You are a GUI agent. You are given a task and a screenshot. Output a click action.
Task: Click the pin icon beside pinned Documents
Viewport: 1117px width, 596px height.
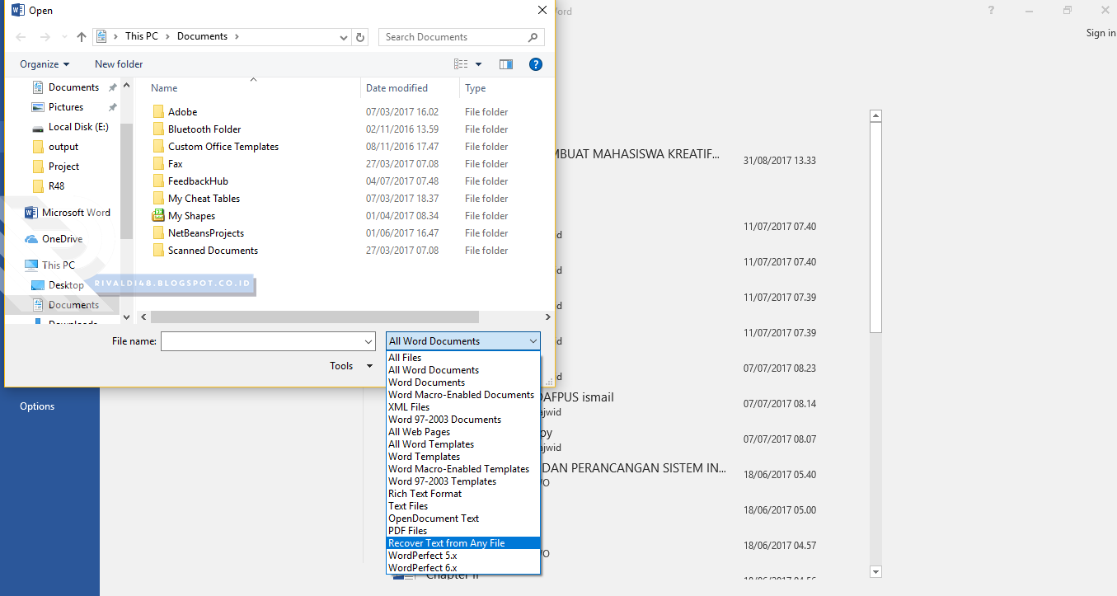click(112, 87)
